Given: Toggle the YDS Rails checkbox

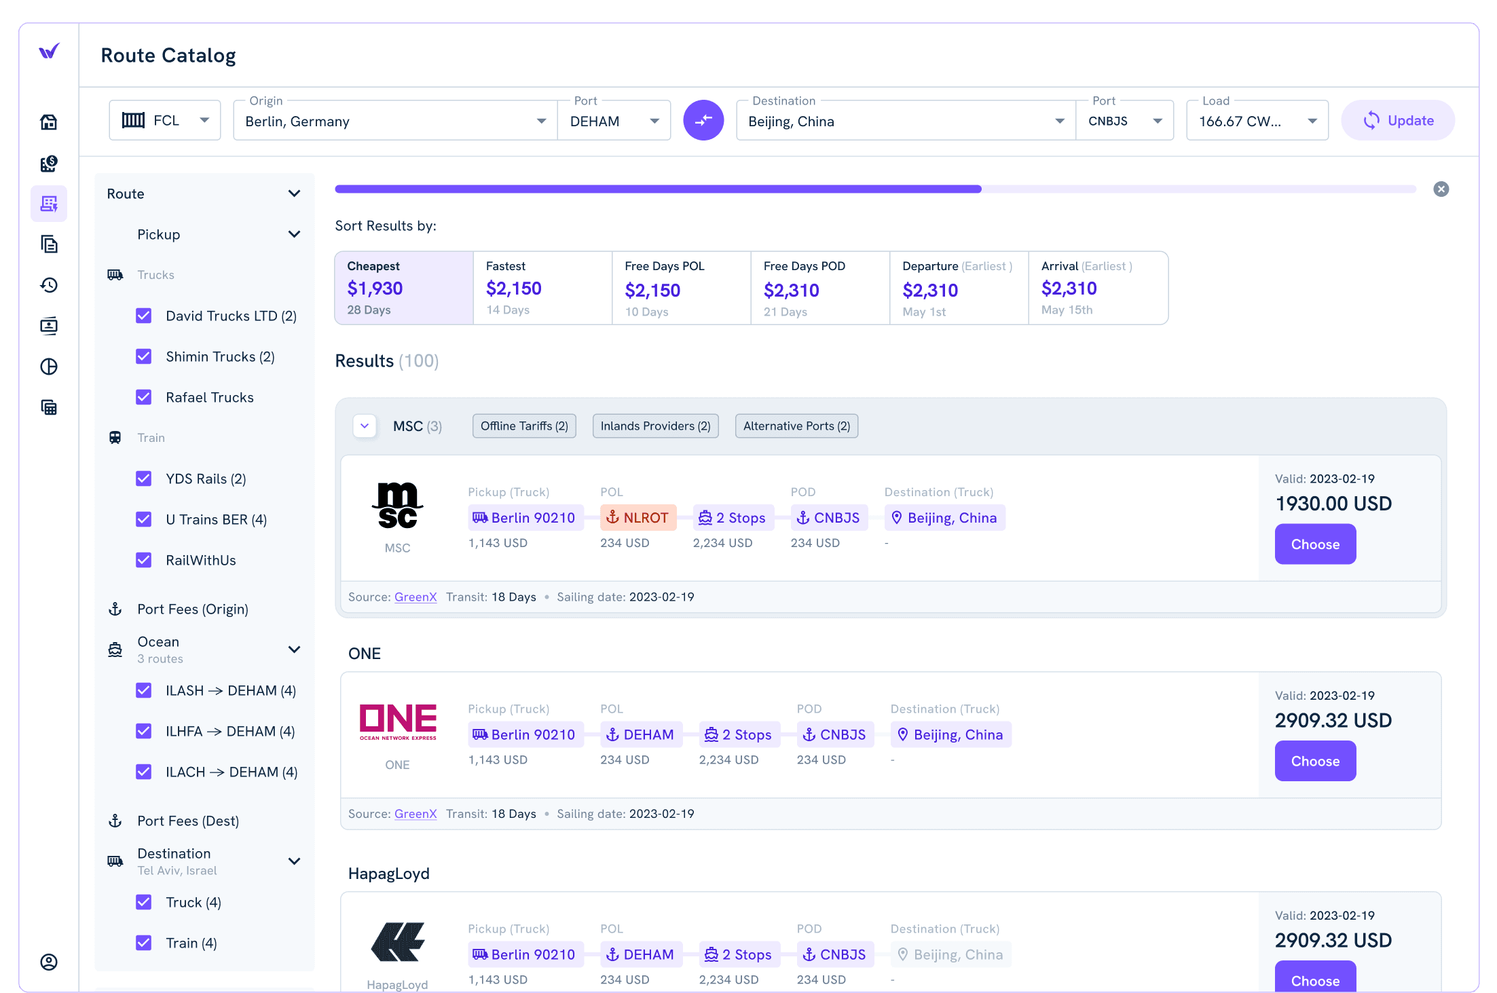Looking at the screenshot, I should 144,479.
